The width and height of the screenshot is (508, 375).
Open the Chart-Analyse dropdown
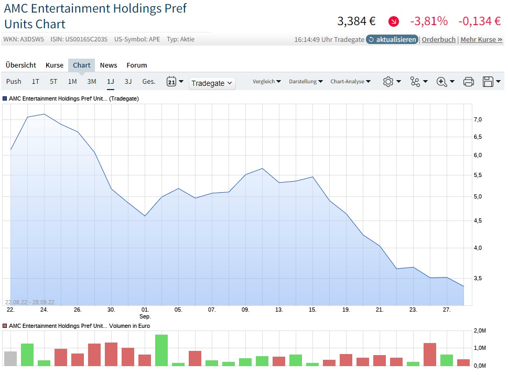tap(350, 82)
